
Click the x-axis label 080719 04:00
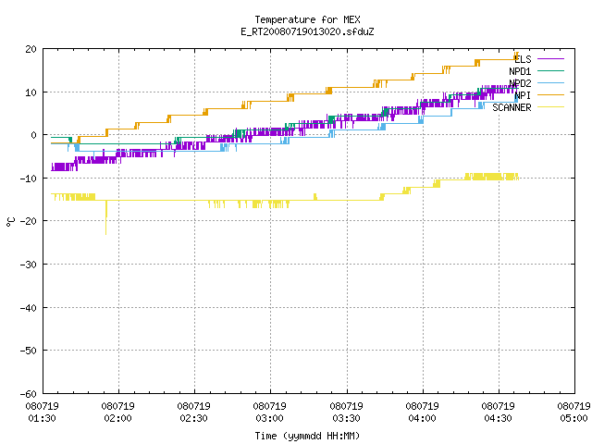tap(422, 413)
